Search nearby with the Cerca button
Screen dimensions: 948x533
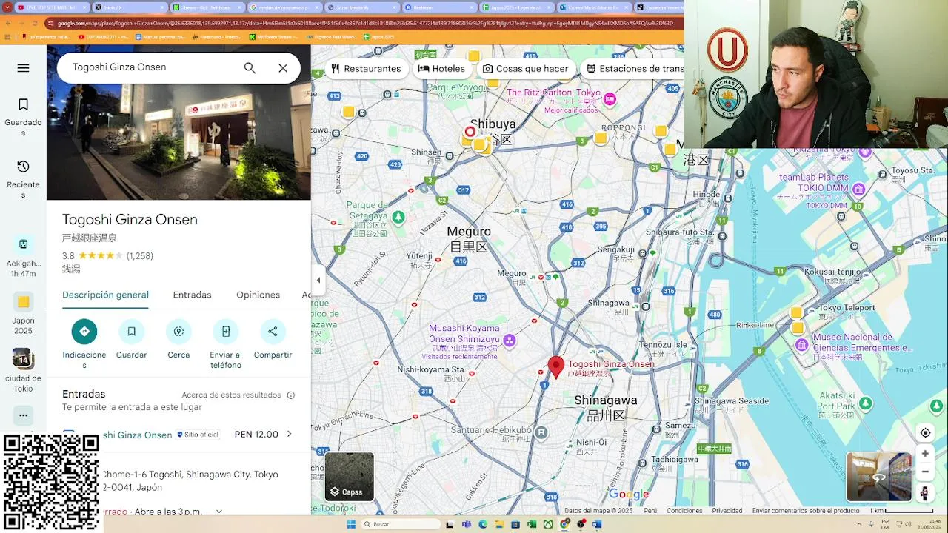pos(178,331)
